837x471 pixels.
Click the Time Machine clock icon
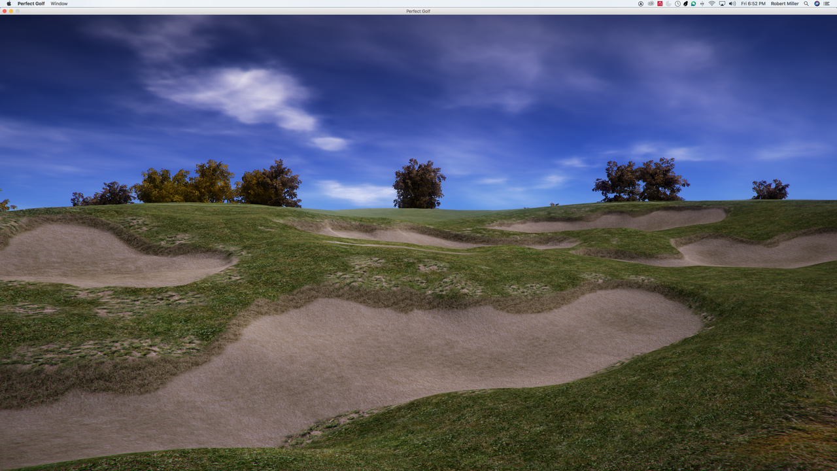677,3
